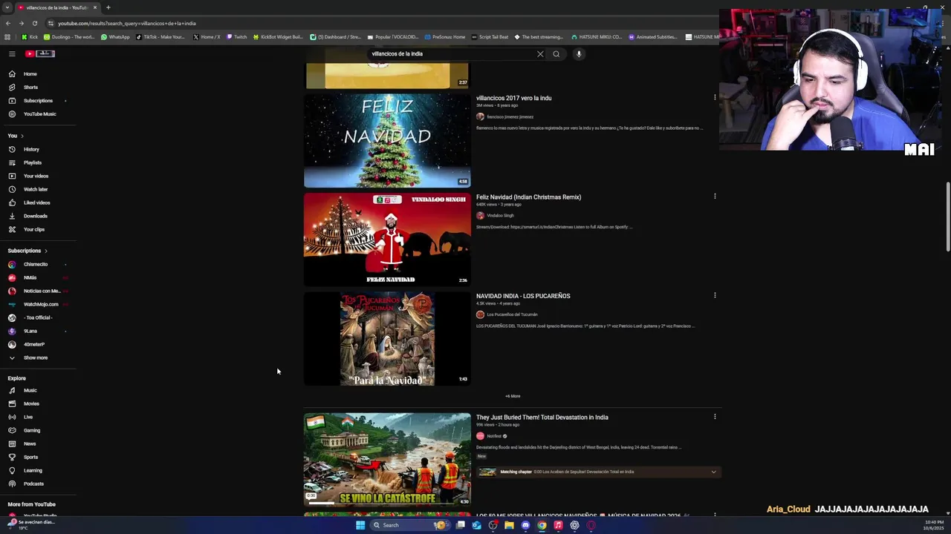Expand the Subscriptions heading chevron
This screenshot has width=951, height=534.
[45, 251]
